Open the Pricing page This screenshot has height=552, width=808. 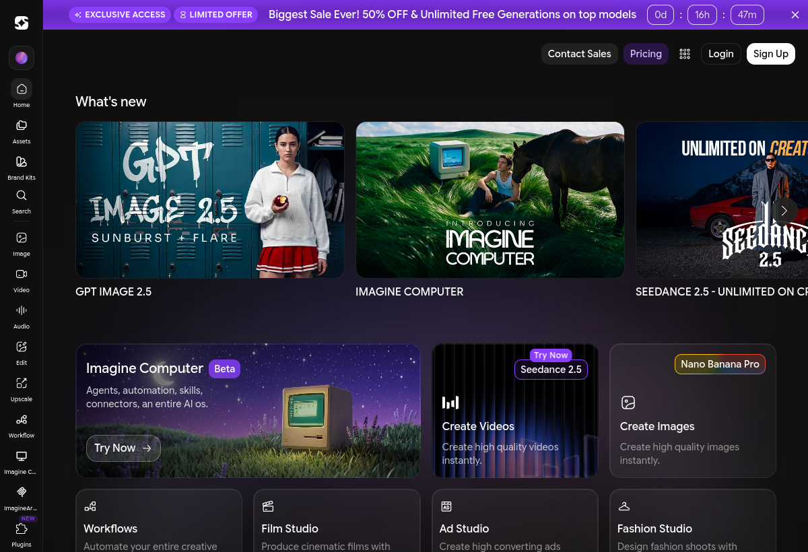646,54
